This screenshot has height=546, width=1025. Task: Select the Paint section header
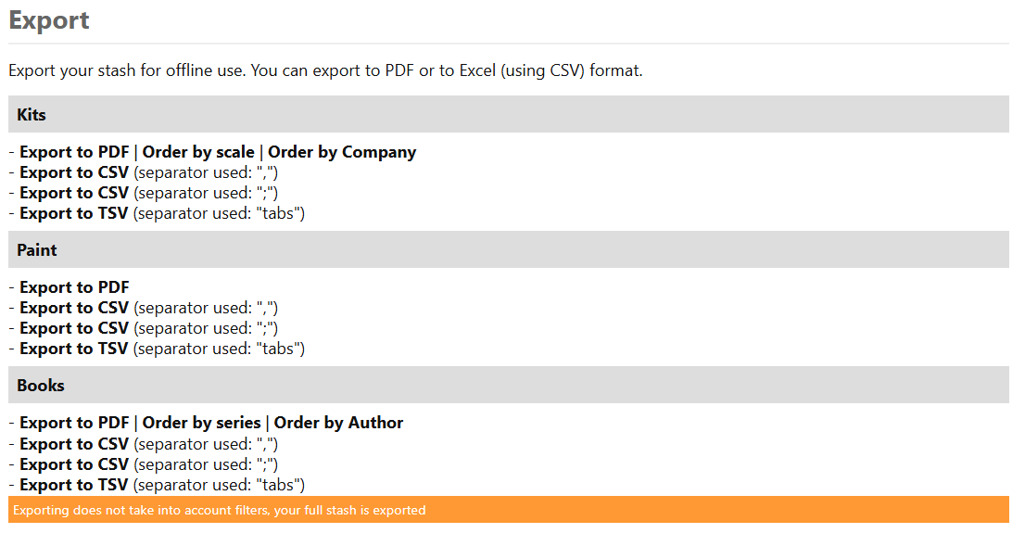tap(509, 249)
